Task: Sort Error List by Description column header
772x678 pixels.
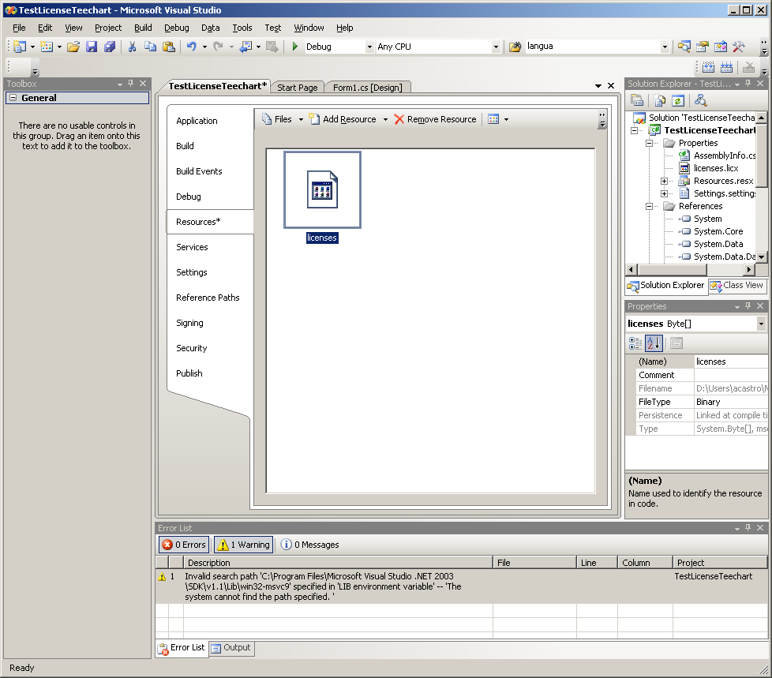Action: [338, 562]
